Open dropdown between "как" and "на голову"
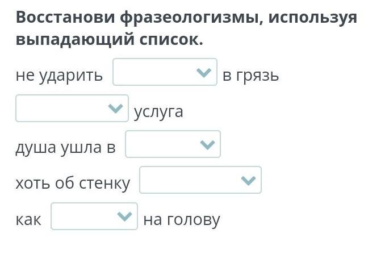This screenshot has width=389, height=254. 94,216
